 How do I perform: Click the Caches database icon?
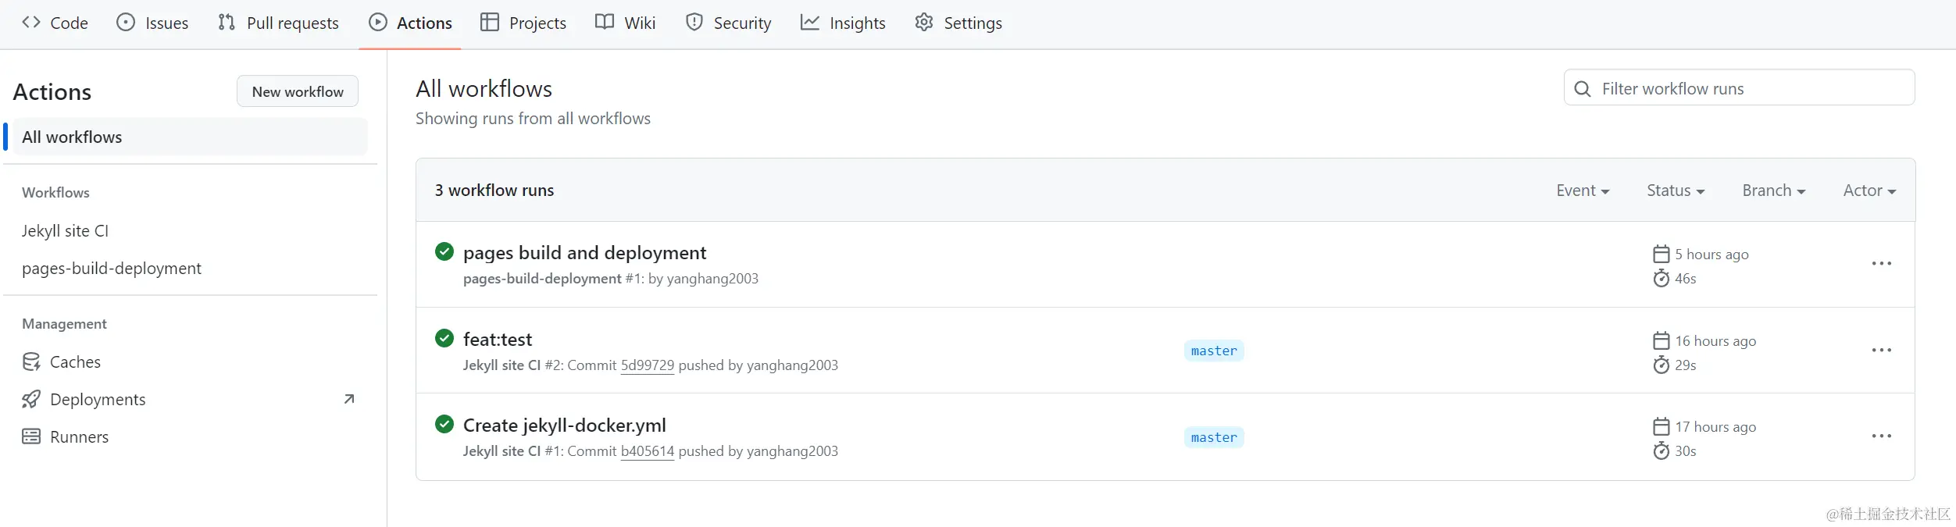click(31, 361)
